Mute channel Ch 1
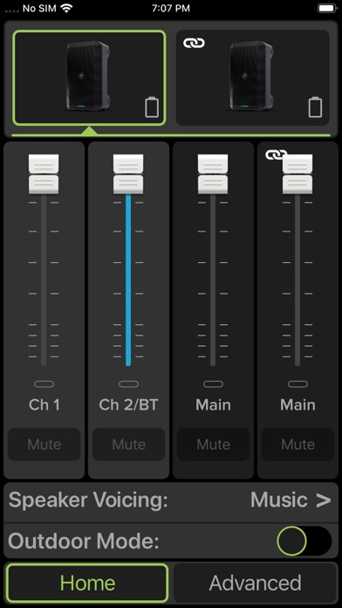This screenshot has height=608, width=342. point(44,445)
